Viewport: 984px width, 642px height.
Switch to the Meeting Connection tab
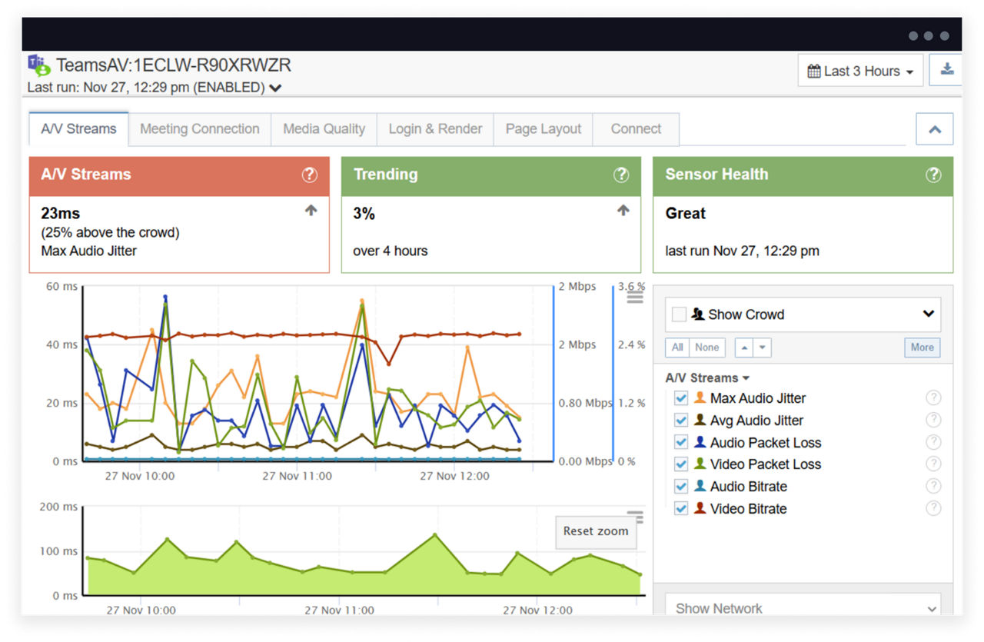[200, 129]
